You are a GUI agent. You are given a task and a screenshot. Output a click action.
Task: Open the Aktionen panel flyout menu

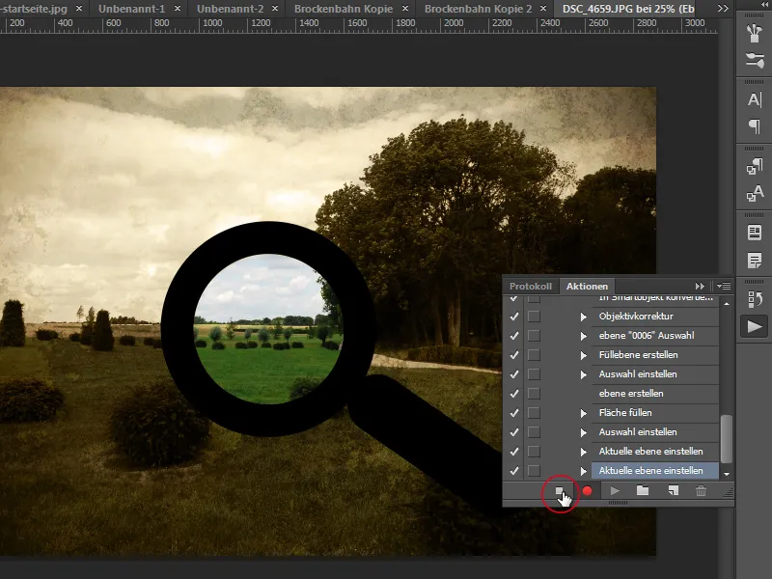point(724,286)
